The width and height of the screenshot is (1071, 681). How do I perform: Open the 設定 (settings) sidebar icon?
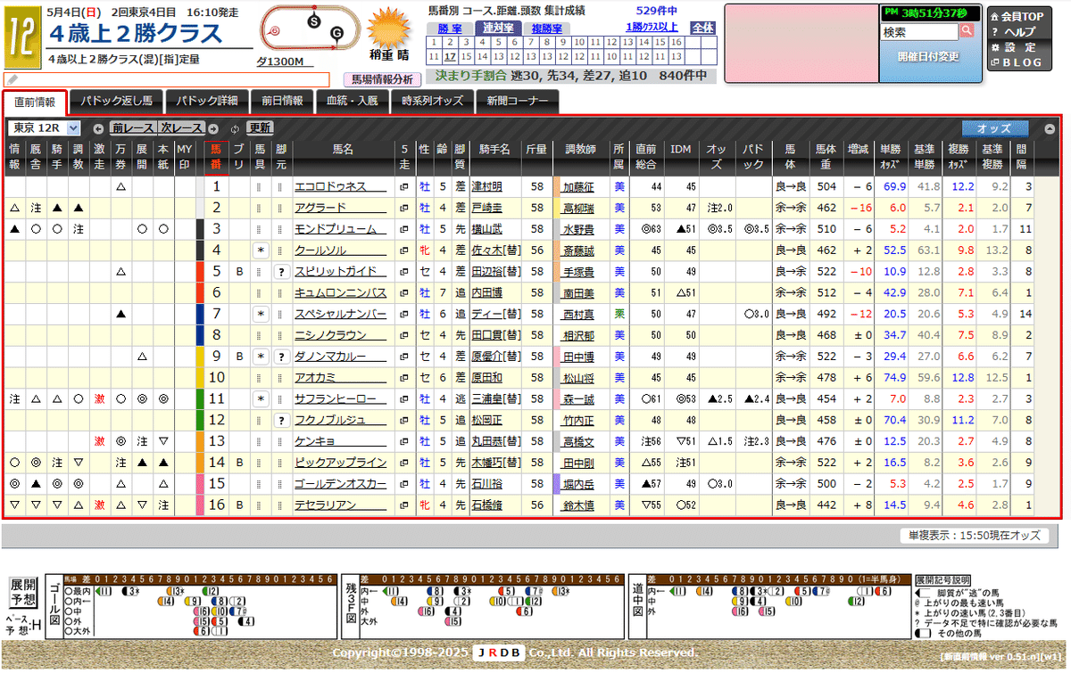995,47
